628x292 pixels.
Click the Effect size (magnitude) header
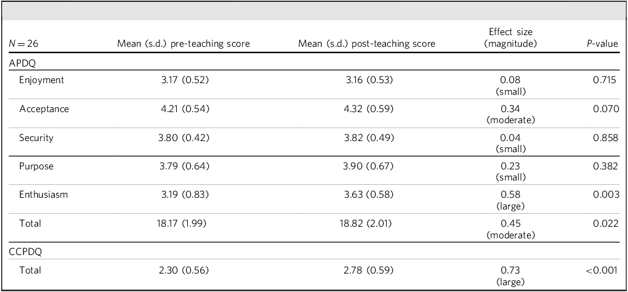point(510,38)
